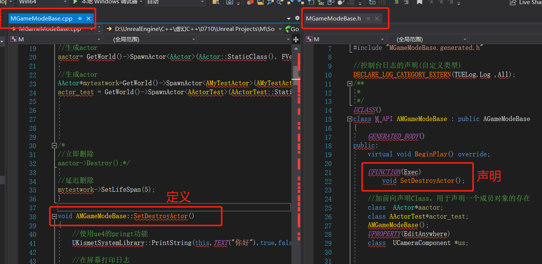Open the left pane 全局范围 scope dropdown
The width and height of the screenshot is (542, 264).
149,39
